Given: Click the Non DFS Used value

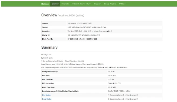Looking at the screenshot, I should tap(111, 79).
